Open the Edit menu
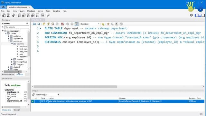This screenshot has height=116, width=206. [9, 11]
